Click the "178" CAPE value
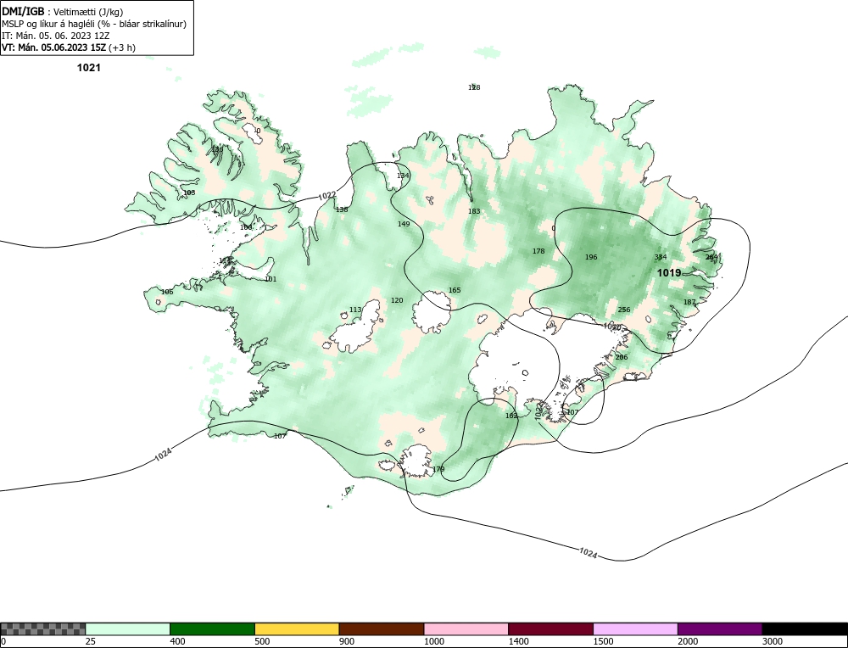848x648 pixels. (538, 251)
